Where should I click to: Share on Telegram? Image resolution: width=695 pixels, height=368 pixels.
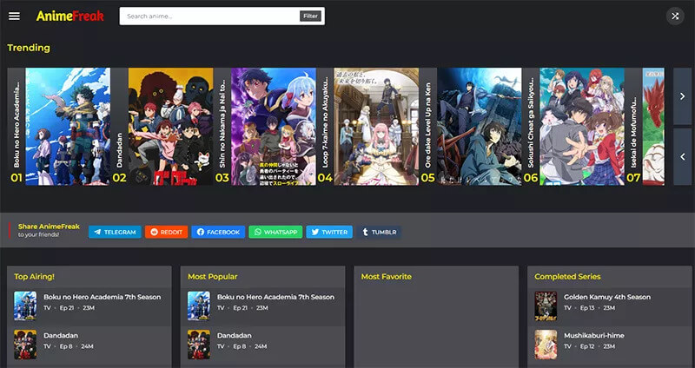115,232
